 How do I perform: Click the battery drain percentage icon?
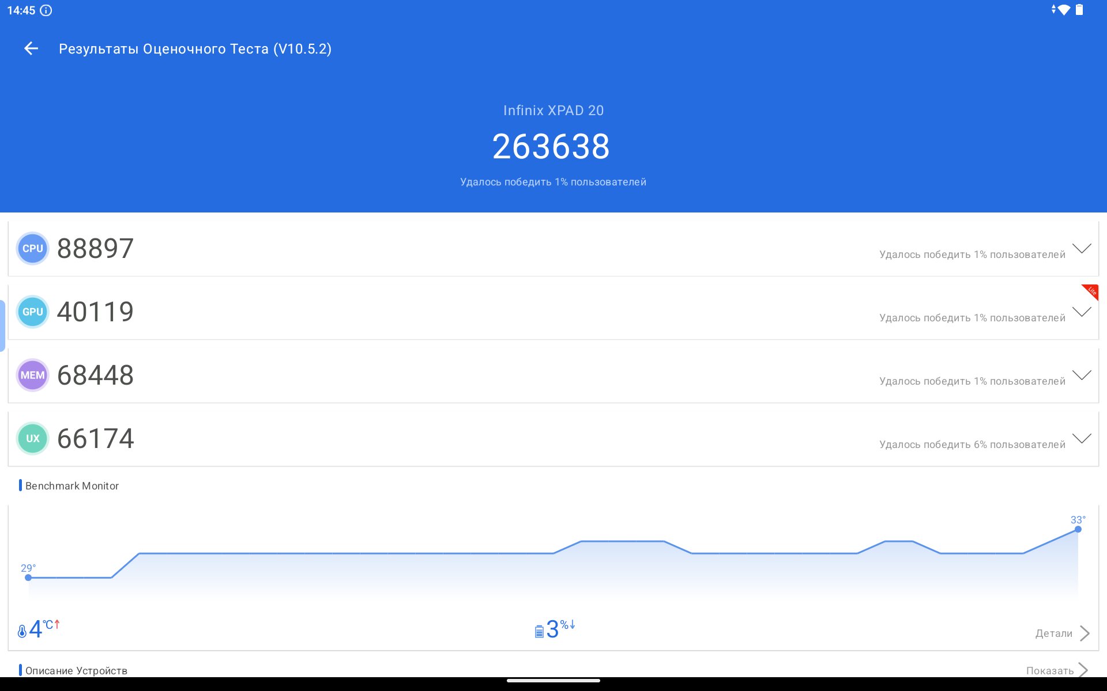(x=539, y=632)
